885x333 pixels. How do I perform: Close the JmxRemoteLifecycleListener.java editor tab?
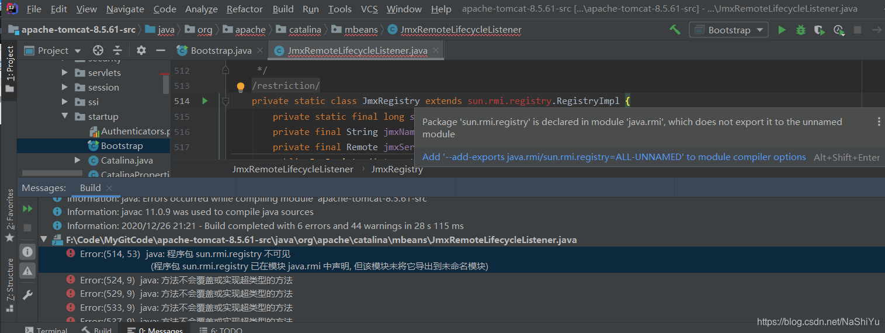coord(435,51)
